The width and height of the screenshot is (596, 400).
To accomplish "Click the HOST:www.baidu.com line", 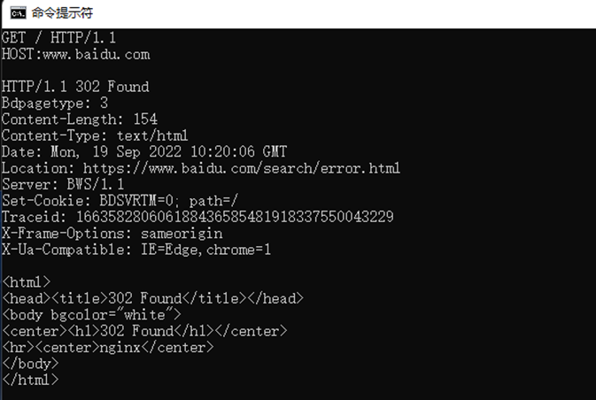I will click(75, 55).
